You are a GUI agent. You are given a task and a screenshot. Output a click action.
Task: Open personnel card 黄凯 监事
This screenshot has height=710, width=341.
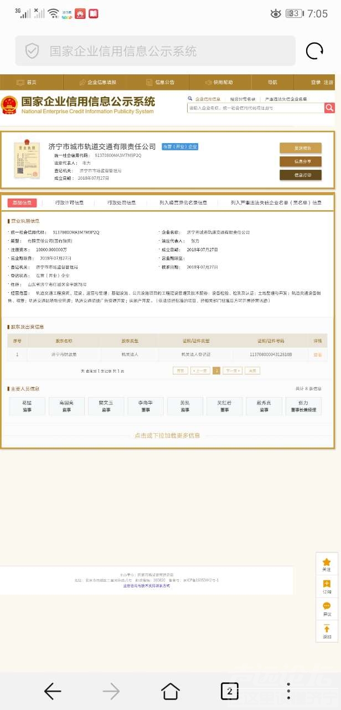tap(185, 407)
